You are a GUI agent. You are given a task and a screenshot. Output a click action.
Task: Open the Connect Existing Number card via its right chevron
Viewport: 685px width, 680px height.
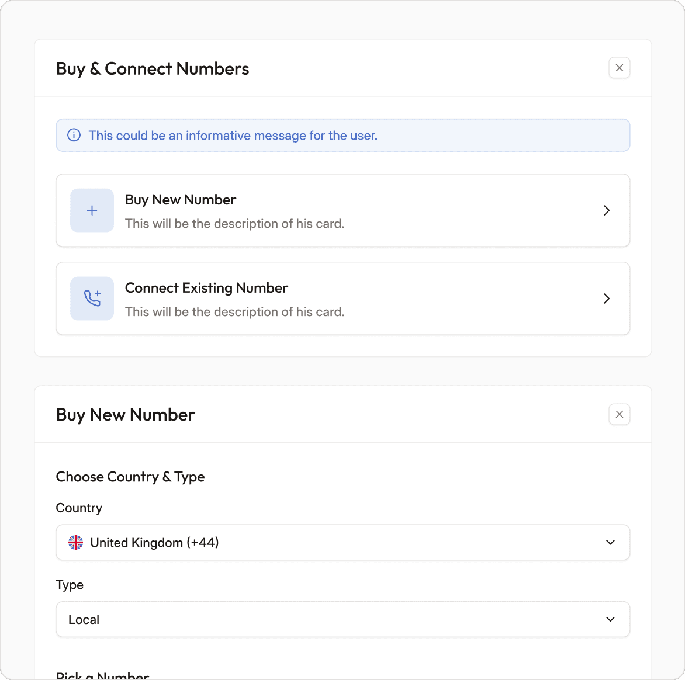607,299
